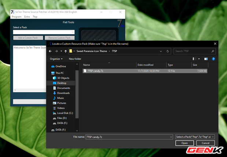The width and height of the screenshot is (227, 157).
Task: Go to Downloads folder in sidebar
Action: pyautogui.click(x=63, y=93)
